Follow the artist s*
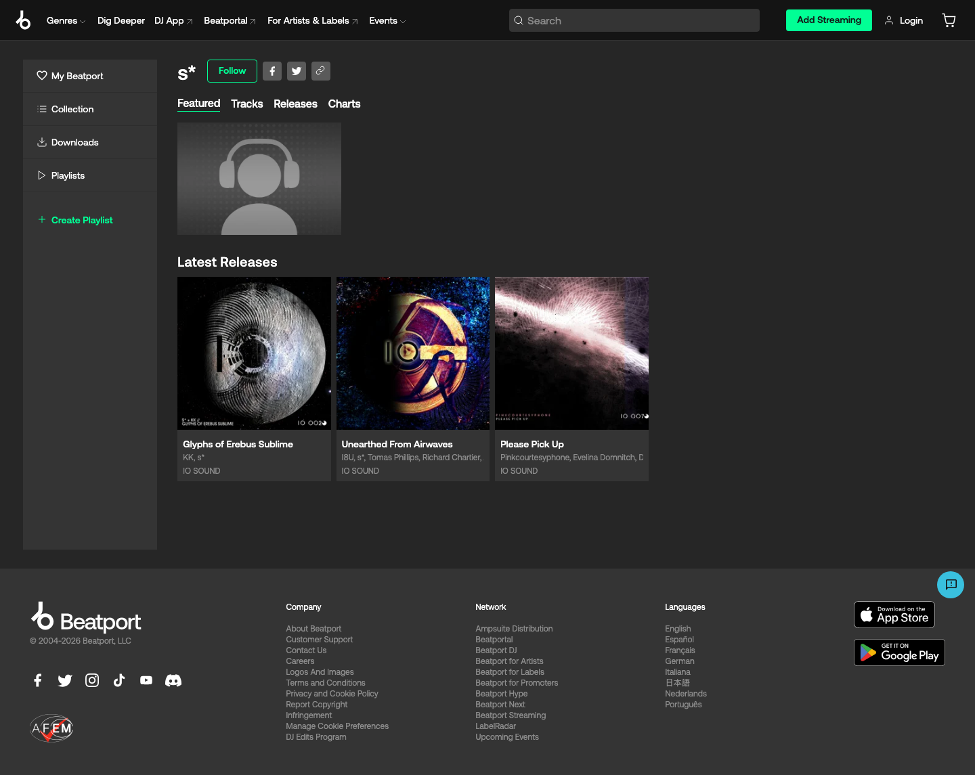 [232, 71]
